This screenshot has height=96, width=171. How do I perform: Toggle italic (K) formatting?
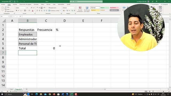tap(19, 11)
